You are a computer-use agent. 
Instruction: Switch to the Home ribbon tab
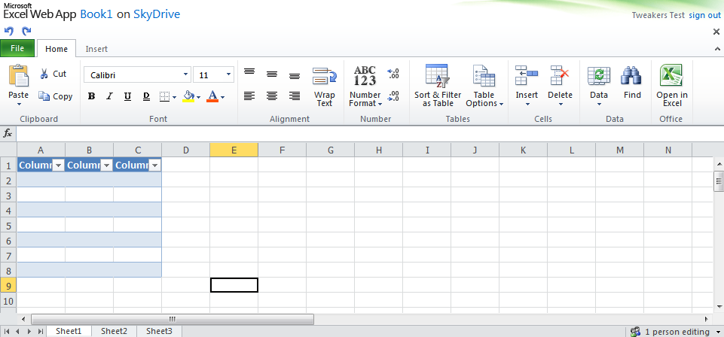pos(57,49)
